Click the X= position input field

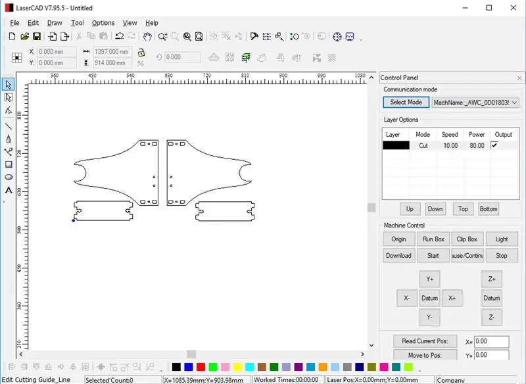(491, 341)
